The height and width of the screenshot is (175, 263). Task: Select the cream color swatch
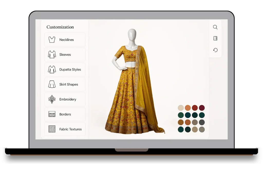point(181,108)
